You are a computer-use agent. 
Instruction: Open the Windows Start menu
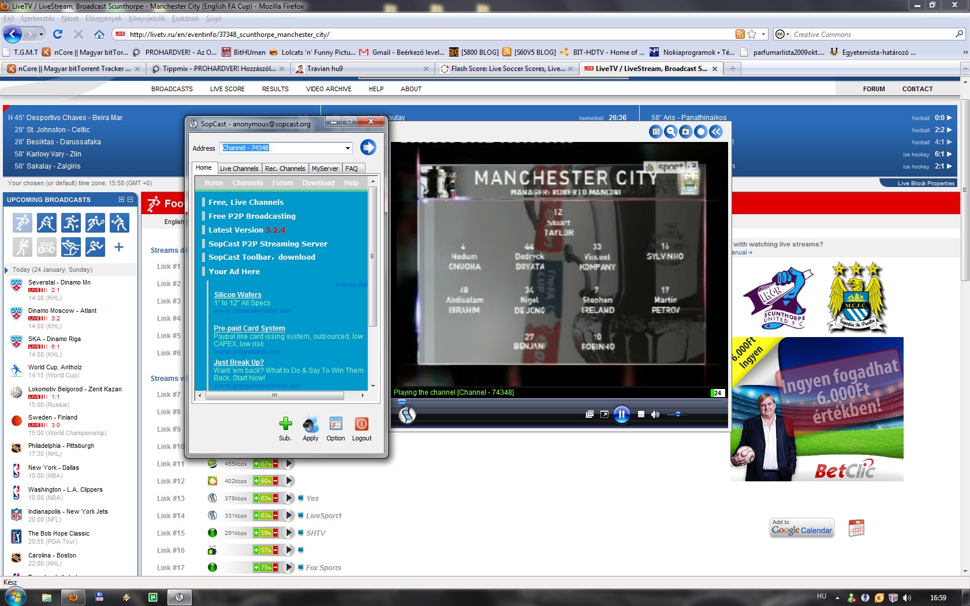pyautogui.click(x=16, y=597)
